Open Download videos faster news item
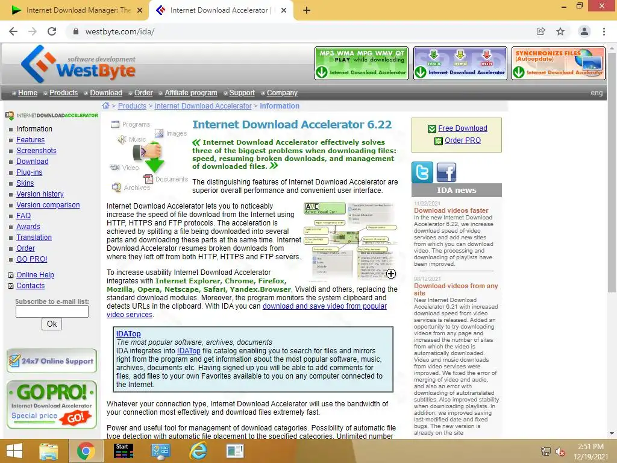617x463 pixels. (451, 210)
